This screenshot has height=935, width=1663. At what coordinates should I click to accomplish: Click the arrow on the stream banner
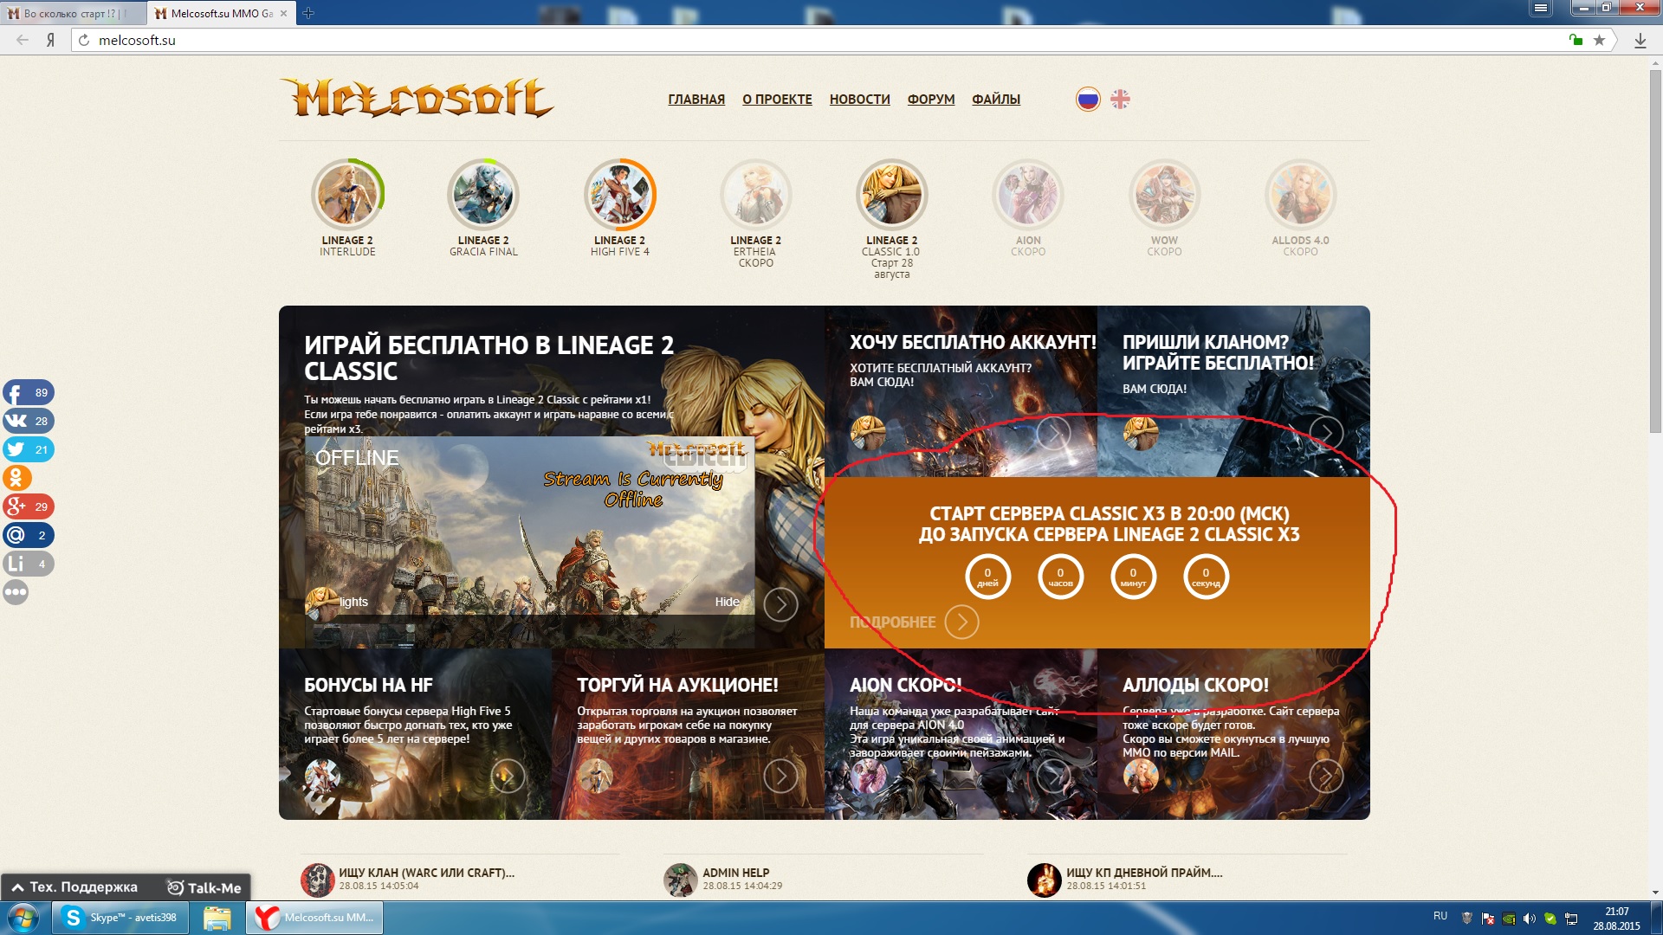pos(780,604)
